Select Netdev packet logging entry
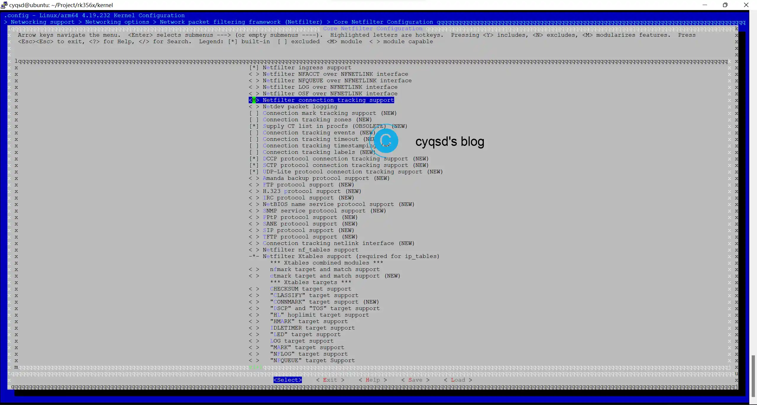 click(293, 107)
